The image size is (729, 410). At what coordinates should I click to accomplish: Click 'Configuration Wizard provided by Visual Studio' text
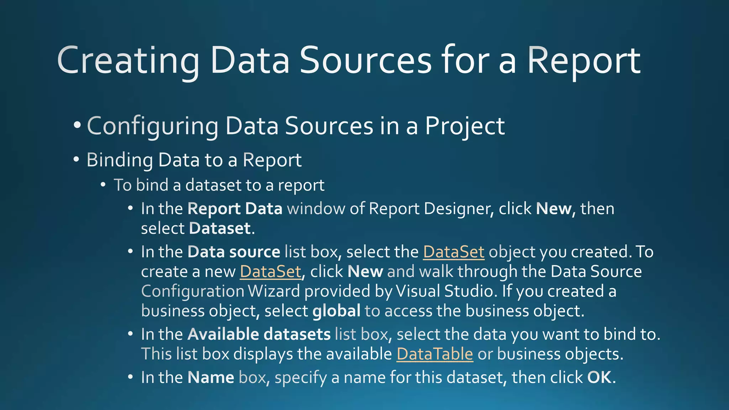(x=317, y=291)
